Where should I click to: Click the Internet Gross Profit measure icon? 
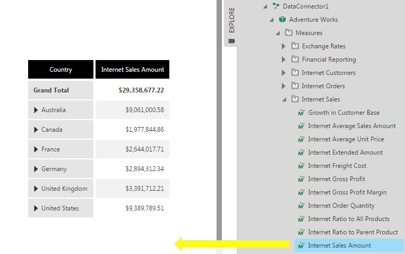tap(301, 179)
